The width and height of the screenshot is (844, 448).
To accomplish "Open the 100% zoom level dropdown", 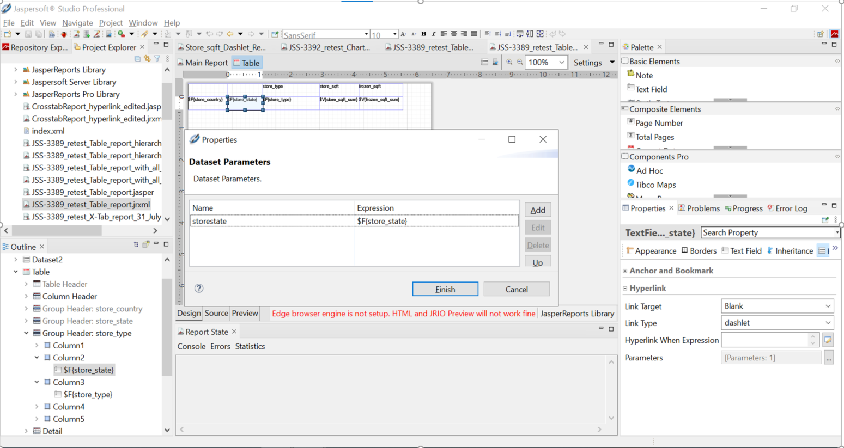I will point(561,62).
